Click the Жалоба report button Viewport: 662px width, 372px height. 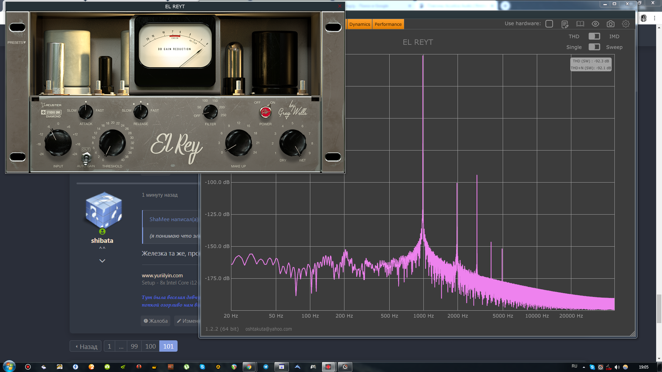(156, 321)
